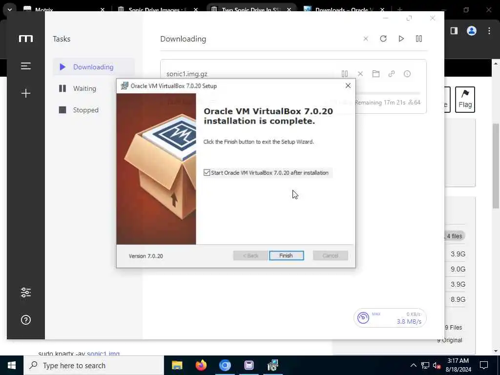
Task: Switch to the Sonic Drive Images tab
Action: click(x=157, y=10)
